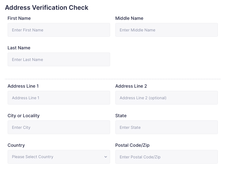This screenshot has height=170, width=226.
Task: Click the City or Locality label
Action: (x=23, y=116)
